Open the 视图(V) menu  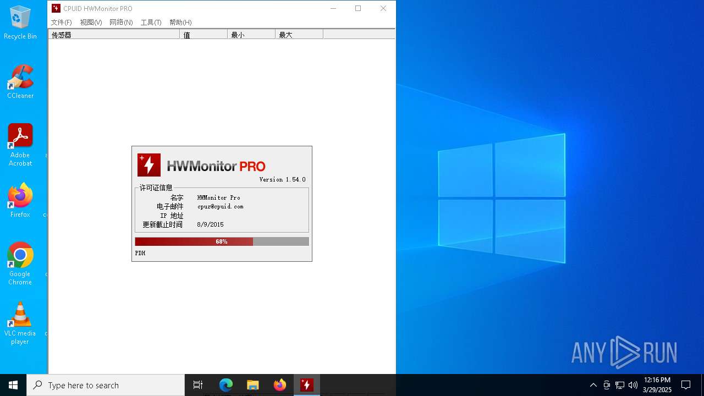tap(91, 23)
